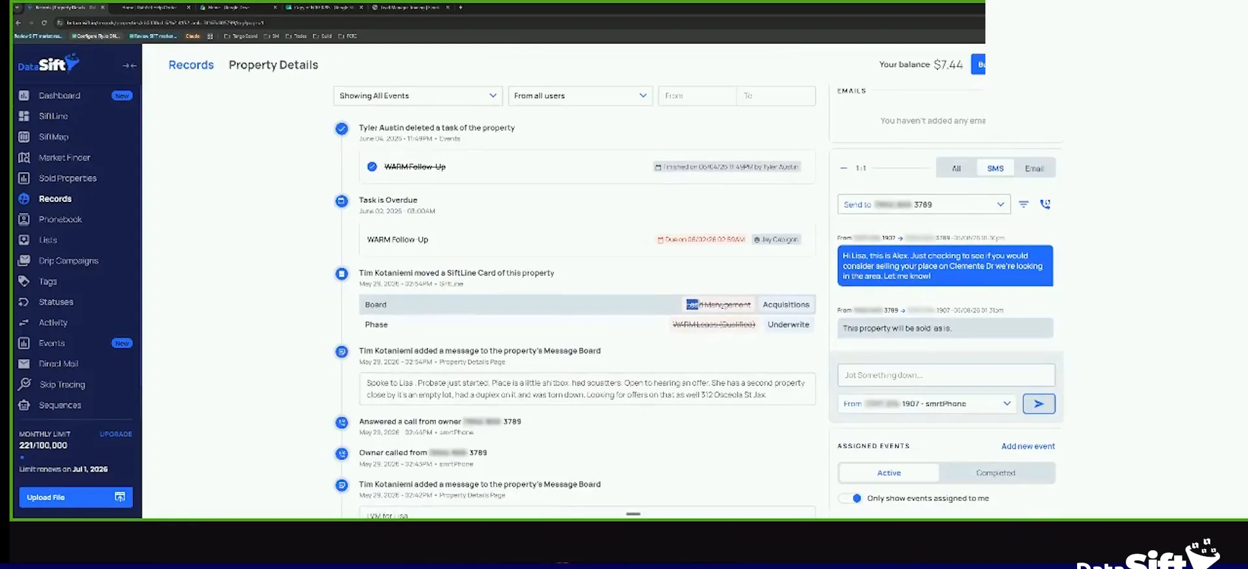Click the UPGRADE link
The width and height of the screenshot is (1248, 569).
(x=116, y=434)
